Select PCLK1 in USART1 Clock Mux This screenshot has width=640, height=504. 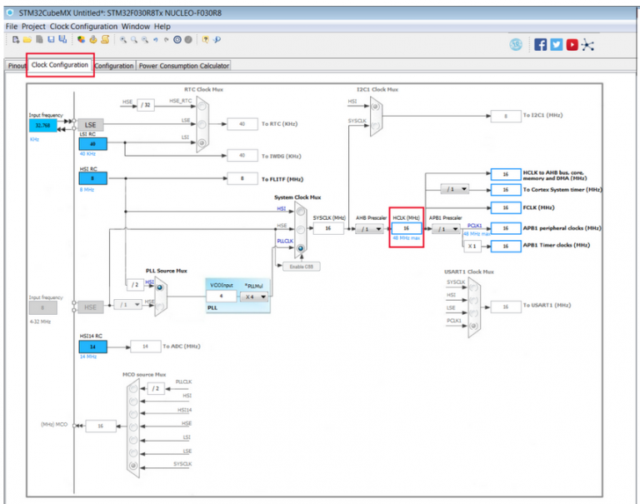click(474, 326)
